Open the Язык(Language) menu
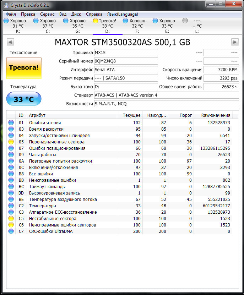This screenshot has width=244, height=295. tap(123, 14)
